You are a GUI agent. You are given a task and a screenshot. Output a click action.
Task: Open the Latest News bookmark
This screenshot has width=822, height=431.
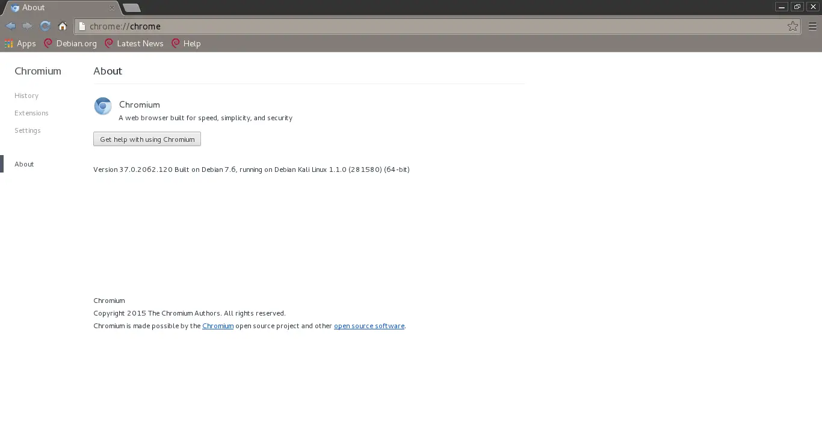(x=134, y=43)
